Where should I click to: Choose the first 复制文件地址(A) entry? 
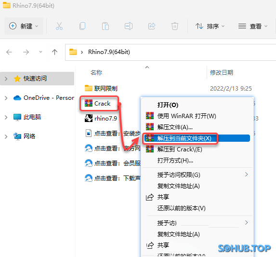[179, 186]
